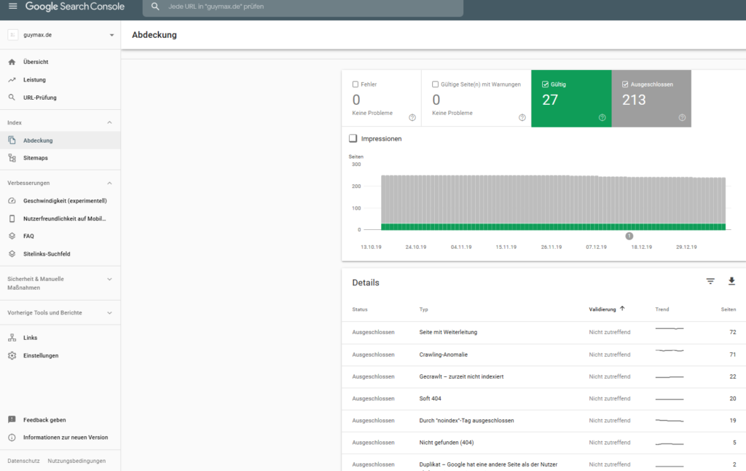Viewport: 746px width, 471px height.
Task: Open Crawling-Anomalie row
Action: coord(543,355)
